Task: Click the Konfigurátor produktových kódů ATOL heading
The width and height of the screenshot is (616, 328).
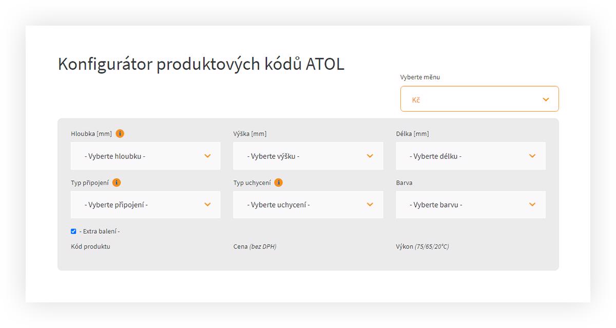Action: click(x=201, y=65)
